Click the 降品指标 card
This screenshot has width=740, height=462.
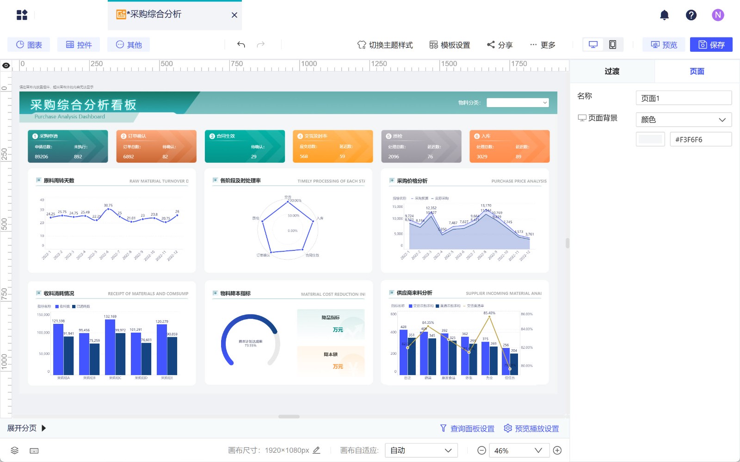click(331, 324)
